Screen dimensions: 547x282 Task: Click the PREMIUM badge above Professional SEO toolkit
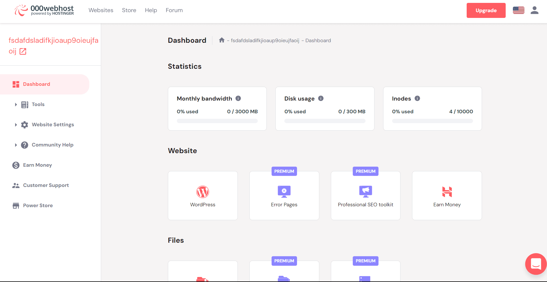click(366, 171)
